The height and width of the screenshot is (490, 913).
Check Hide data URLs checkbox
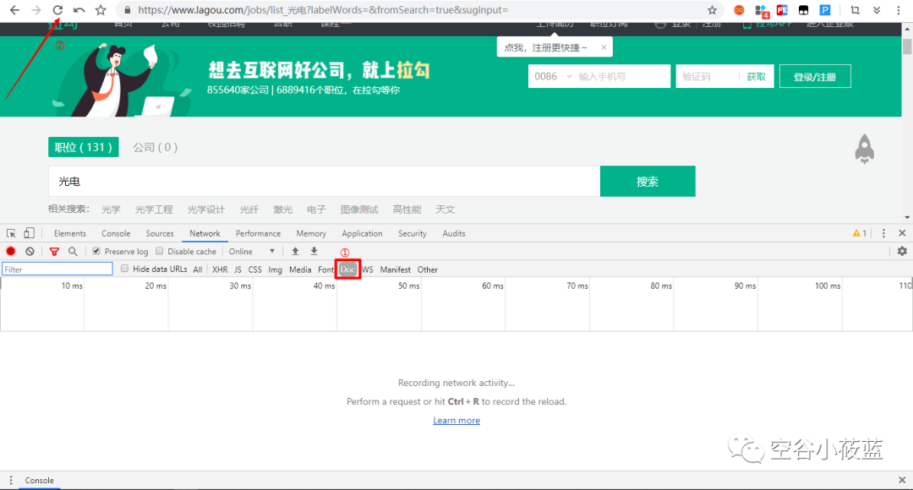point(124,269)
